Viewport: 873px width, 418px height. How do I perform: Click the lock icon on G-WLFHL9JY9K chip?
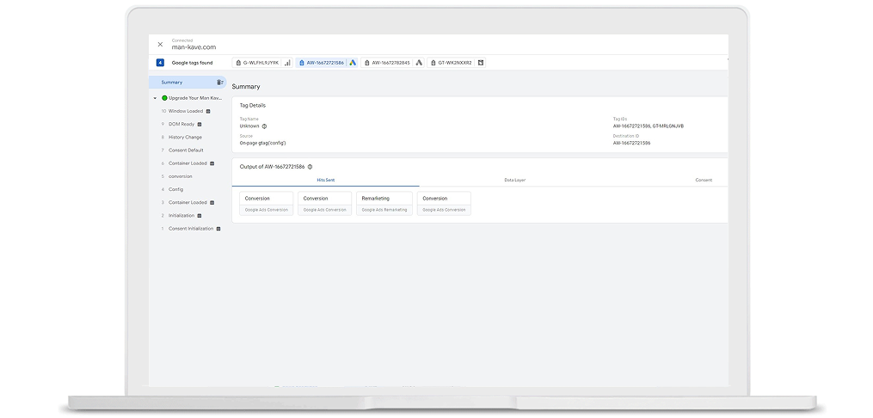pyautogui.click(x=237, y=63)
